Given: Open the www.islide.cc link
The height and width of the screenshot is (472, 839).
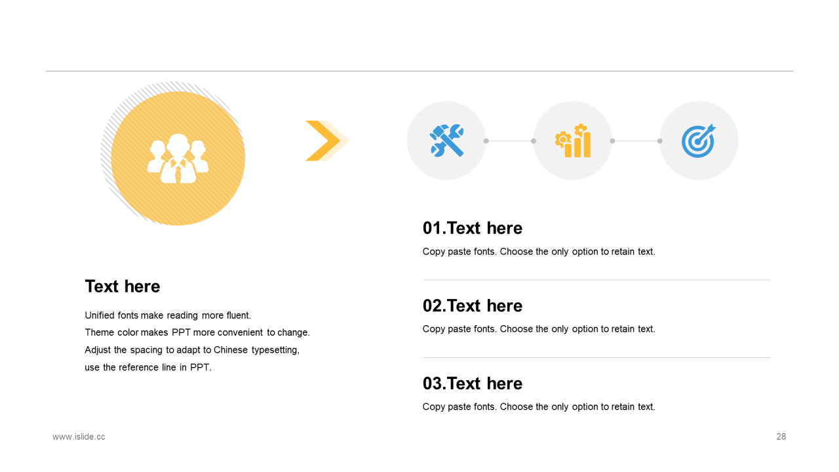Looking at the screenshot, I should [79, 437].
